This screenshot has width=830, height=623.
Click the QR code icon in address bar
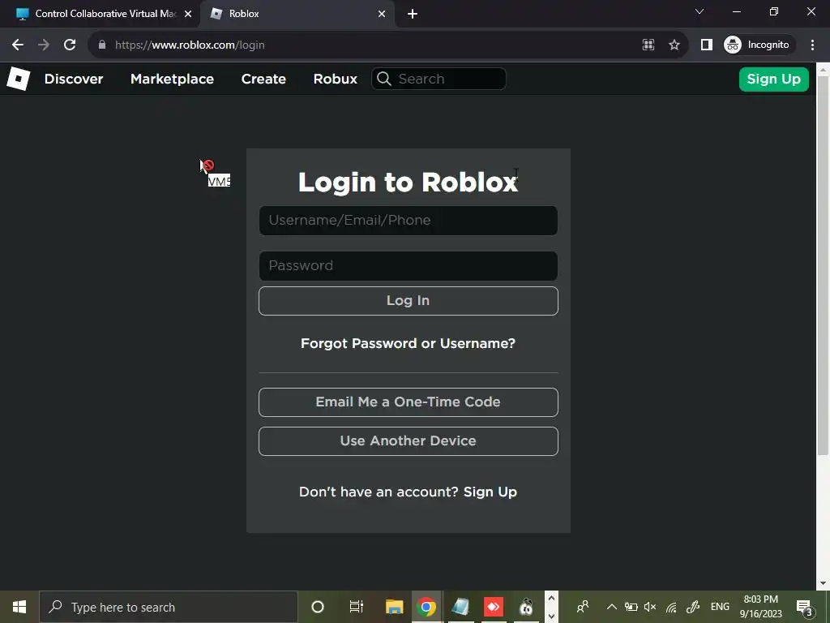(x=648, y=45)
